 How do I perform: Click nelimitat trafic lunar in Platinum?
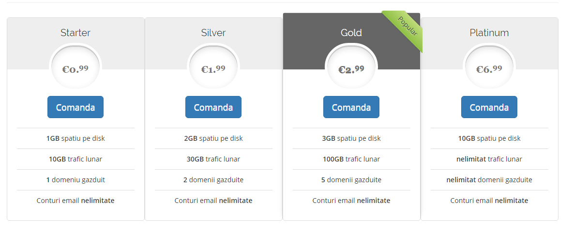(489, 159)
